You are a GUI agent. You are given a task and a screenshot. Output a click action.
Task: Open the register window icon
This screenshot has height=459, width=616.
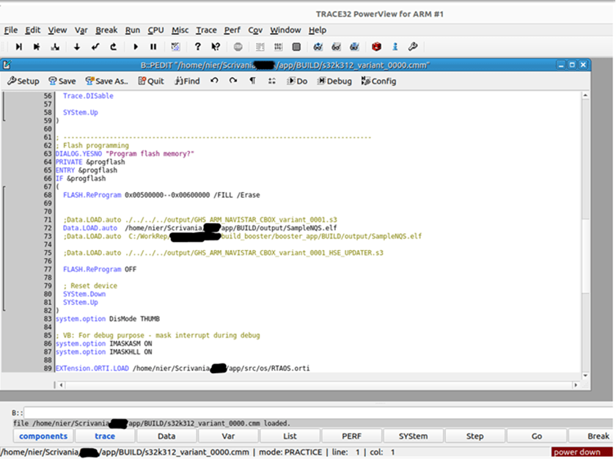click(x=296, y=47)
